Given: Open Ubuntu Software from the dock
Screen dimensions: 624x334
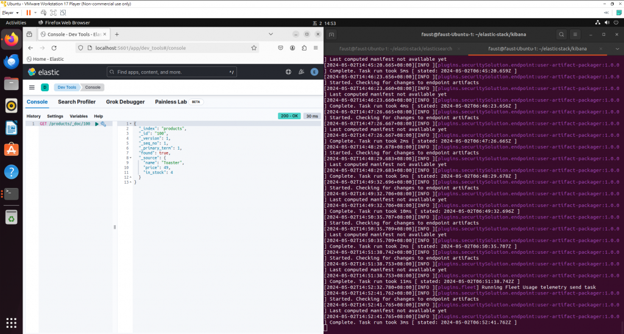Looking at the screenshot, I should coord(11,150).
